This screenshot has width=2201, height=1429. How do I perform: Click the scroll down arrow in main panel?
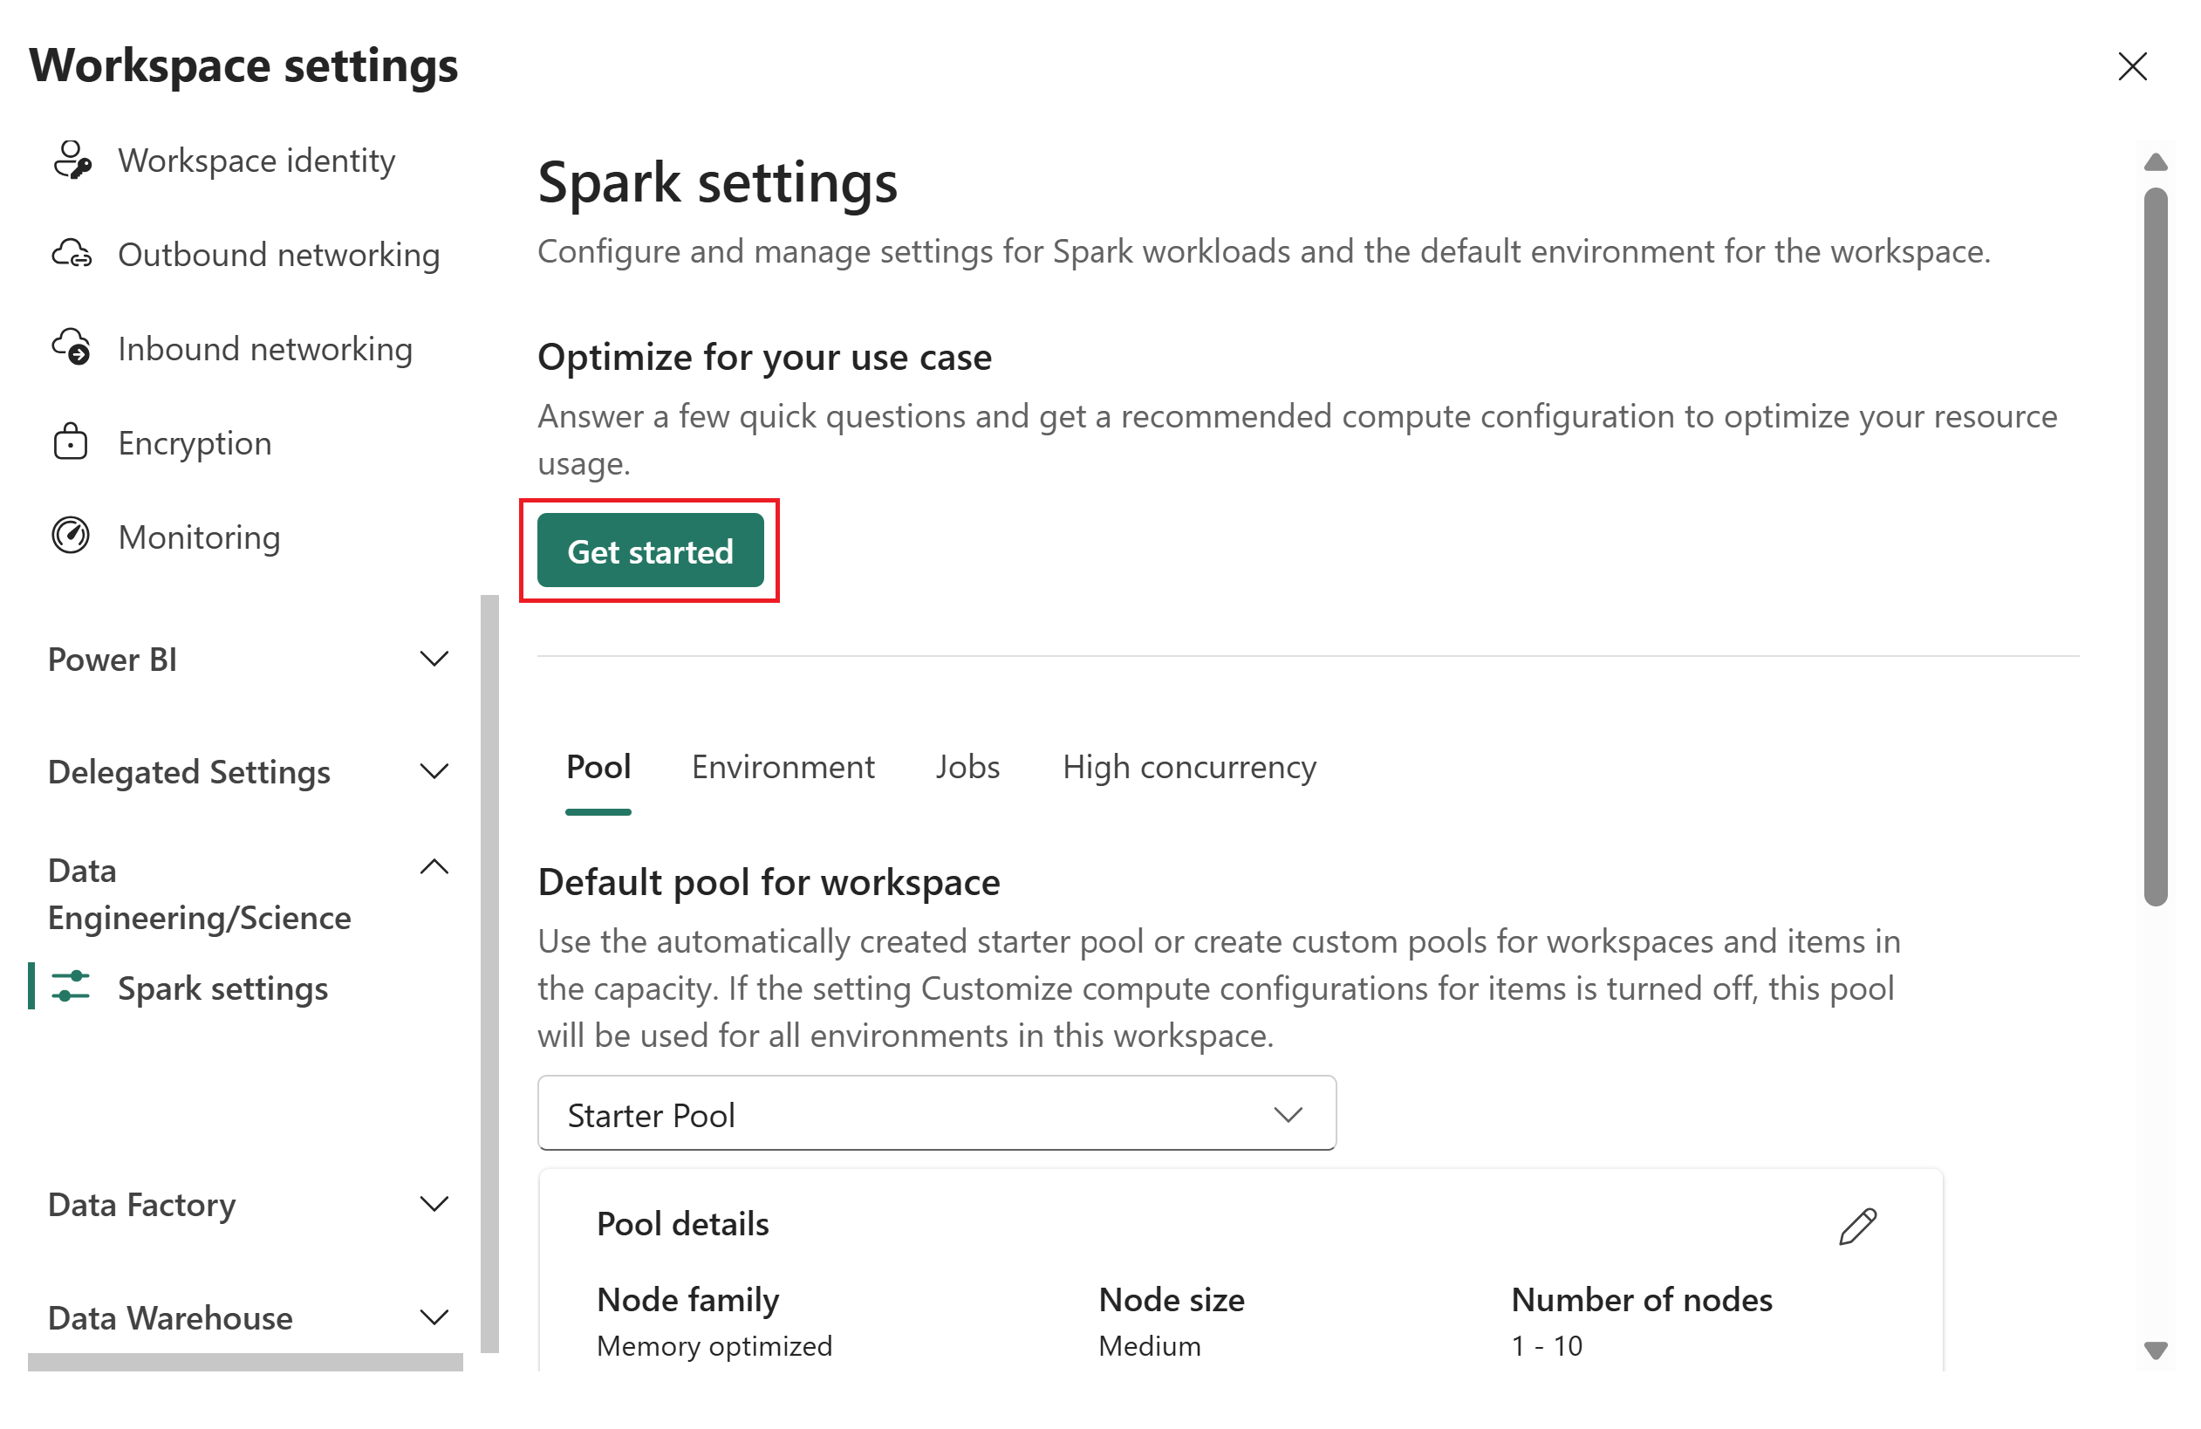[2155, 1350]
